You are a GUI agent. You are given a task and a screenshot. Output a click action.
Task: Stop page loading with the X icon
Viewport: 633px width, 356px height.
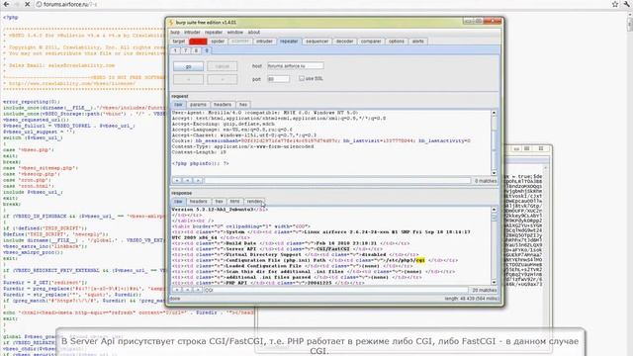pos(27,4)
